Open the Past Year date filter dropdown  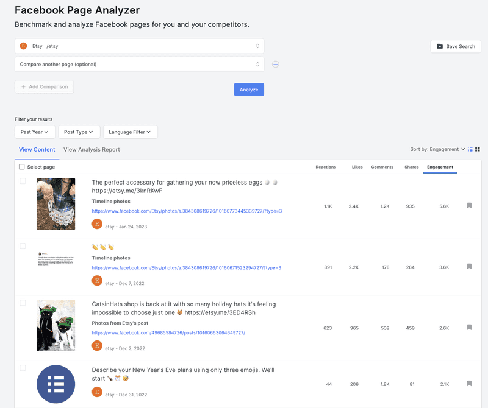pos(35,132)
